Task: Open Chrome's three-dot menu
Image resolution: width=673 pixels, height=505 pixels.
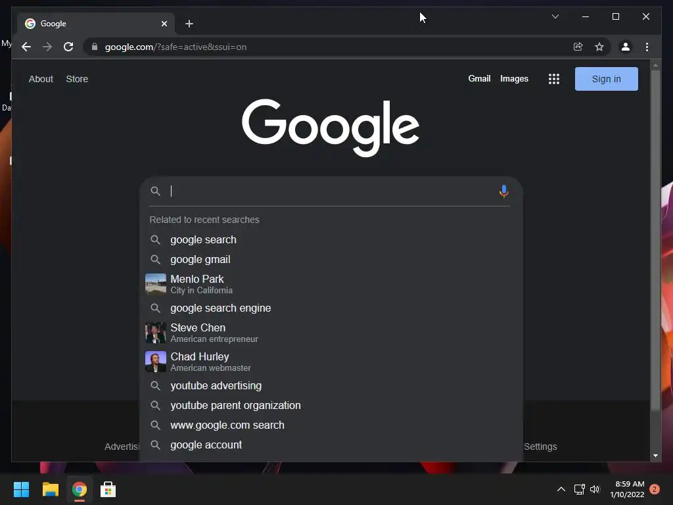Action: pos(647,47)
